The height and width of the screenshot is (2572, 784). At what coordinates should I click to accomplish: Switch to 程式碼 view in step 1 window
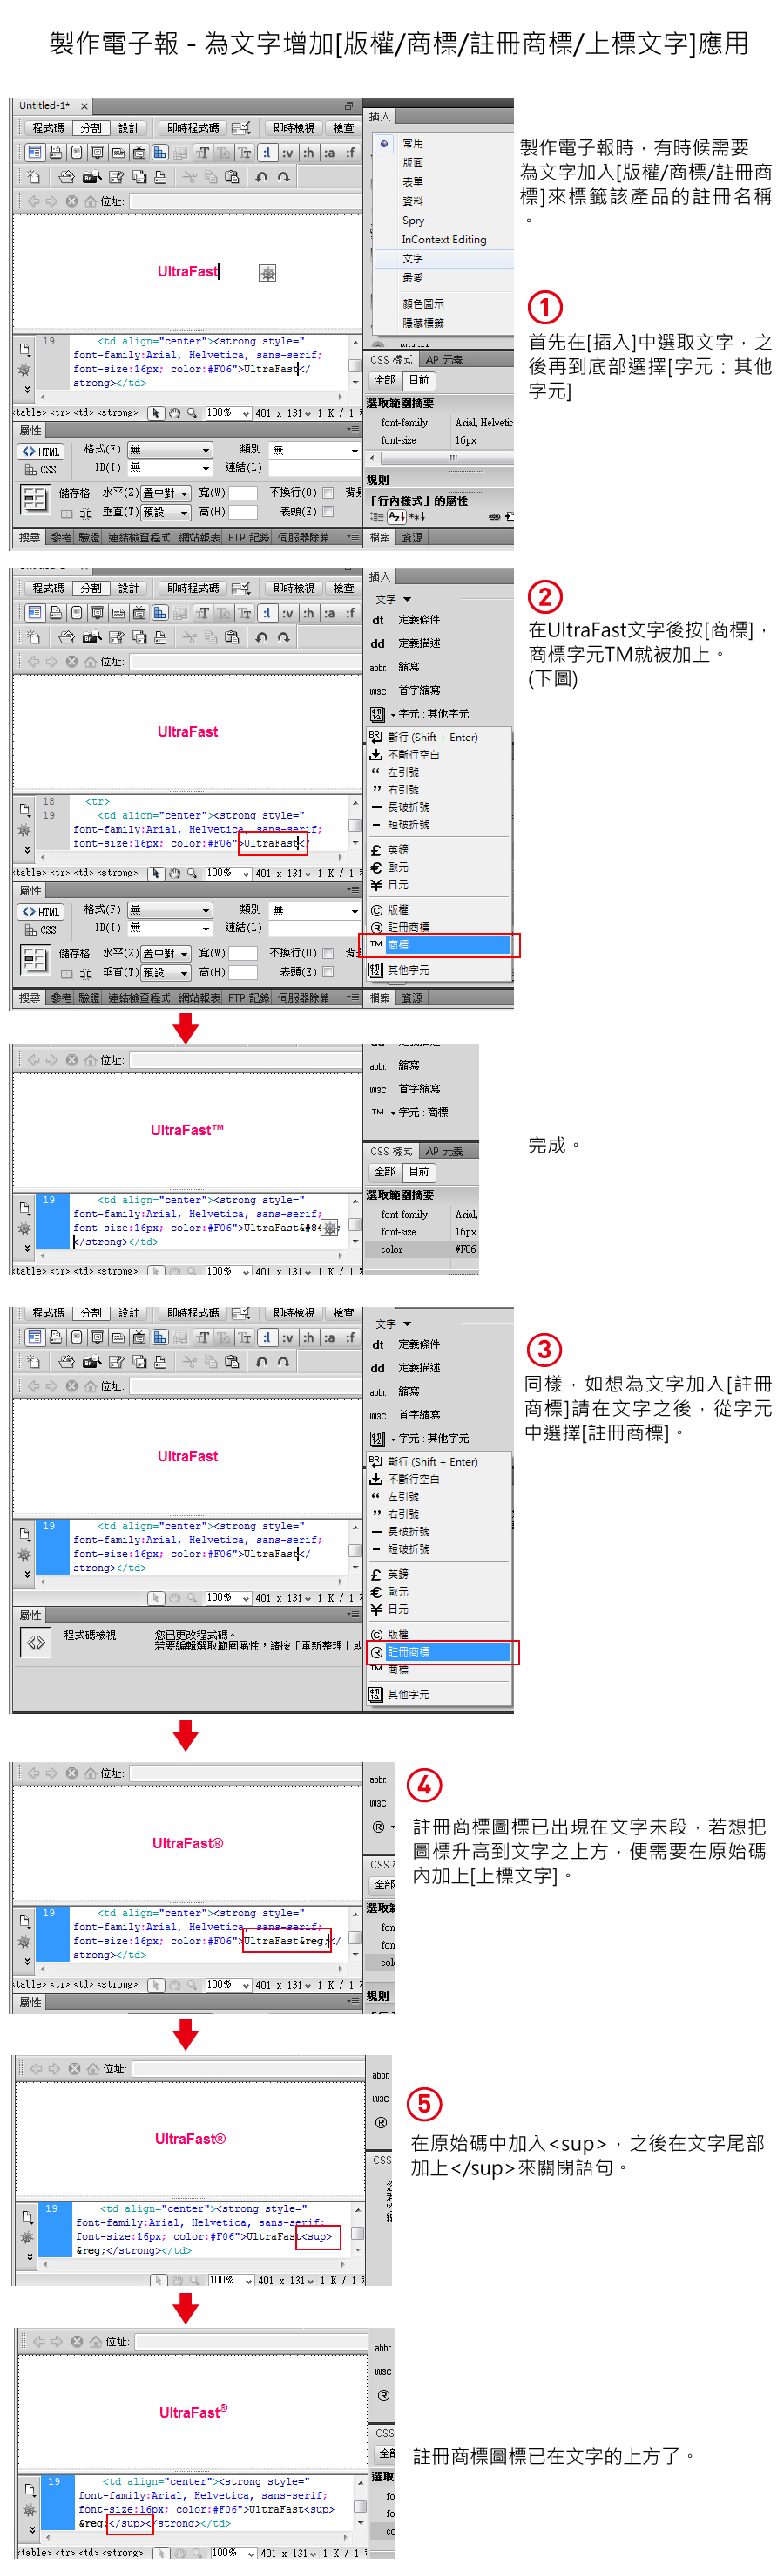point(47,128)
